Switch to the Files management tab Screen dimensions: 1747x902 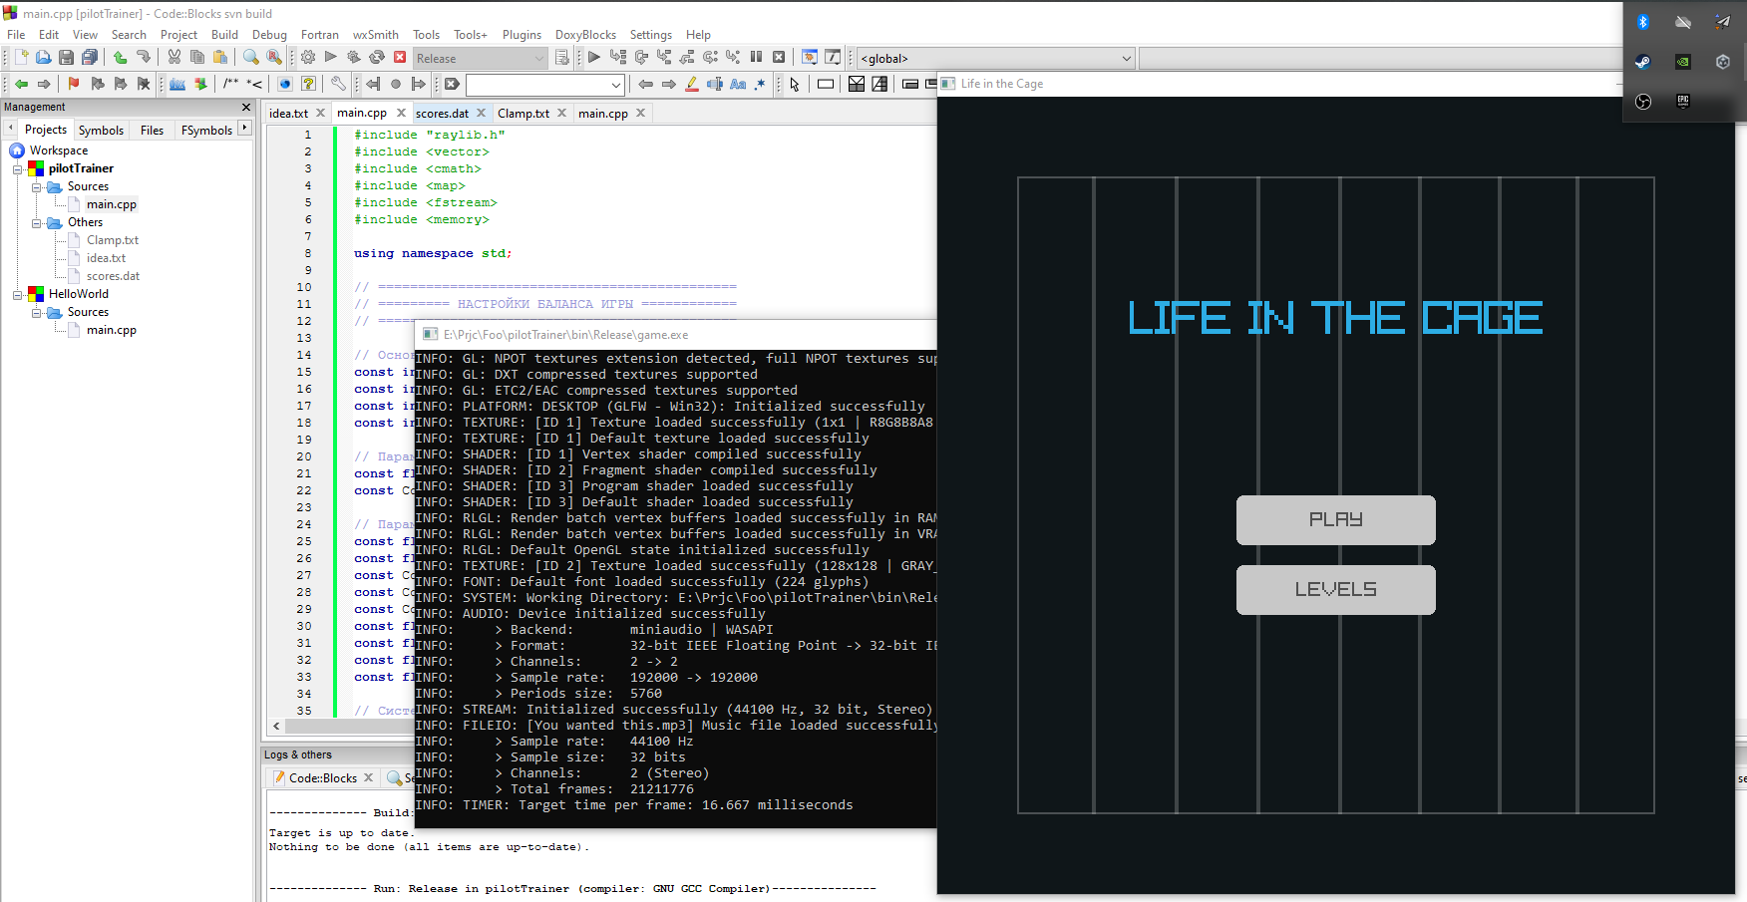152,130
